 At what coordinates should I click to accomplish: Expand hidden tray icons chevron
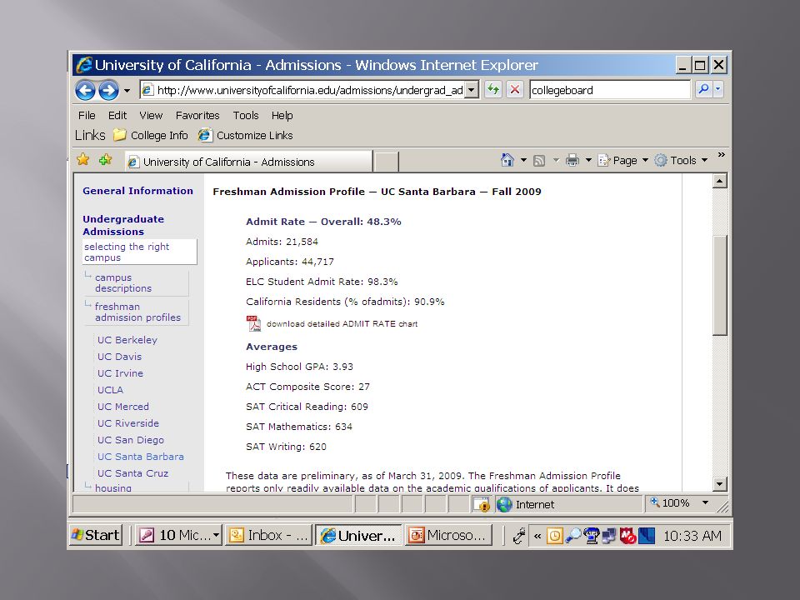pos(537,536)
